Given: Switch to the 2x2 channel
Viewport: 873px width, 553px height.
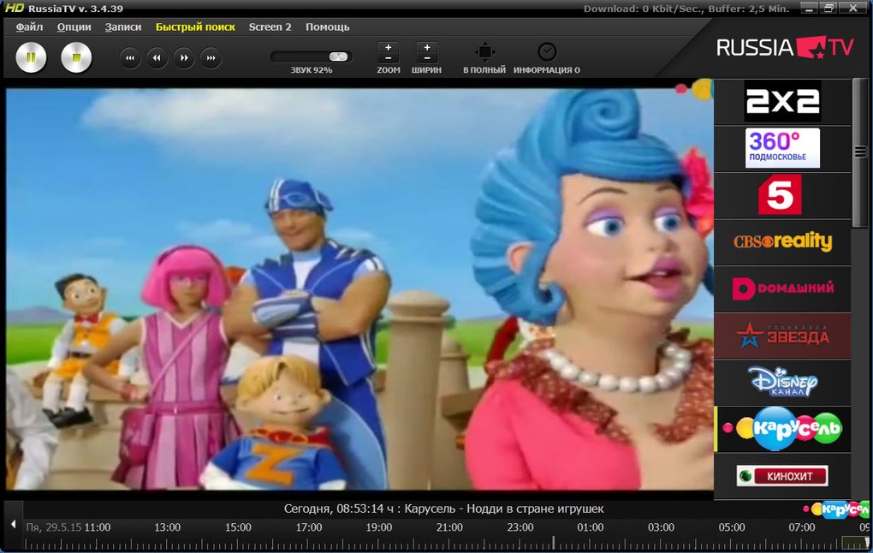Looking at the screenshot, I should (782, 101).
